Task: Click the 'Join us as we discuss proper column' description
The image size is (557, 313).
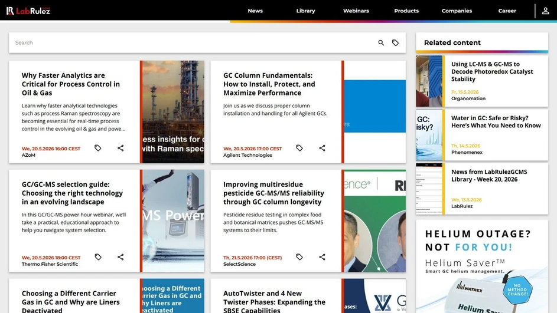Action: (275, 110)
